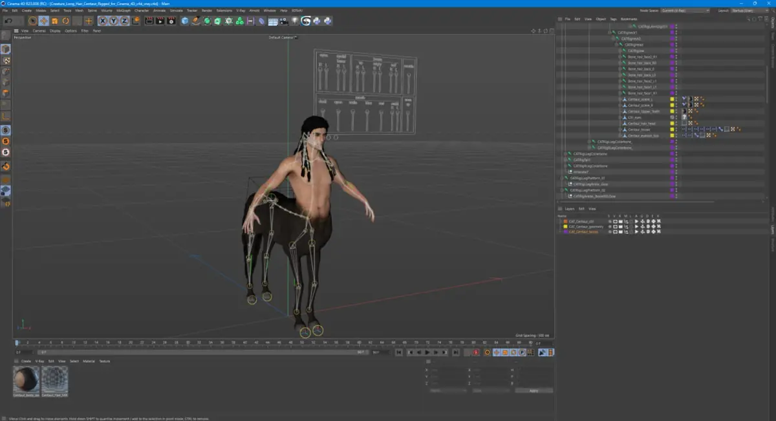Add a Cube primitive object
The image size is (776, 421).
pyautogui.click(x=185, y=21)
